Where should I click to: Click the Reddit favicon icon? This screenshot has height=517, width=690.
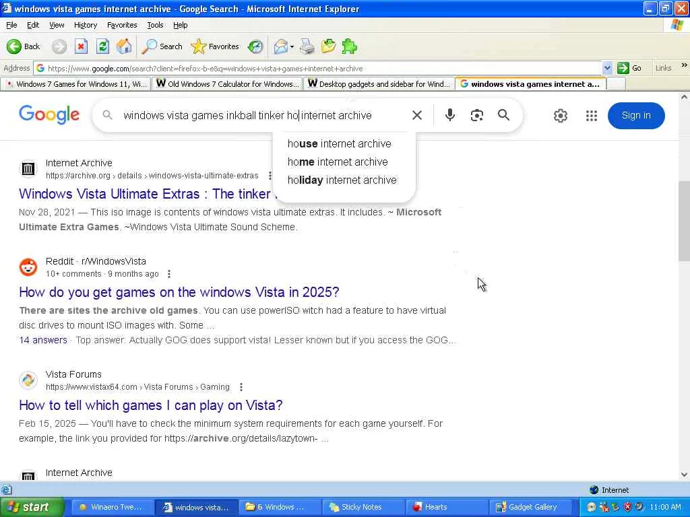pyautogui.click(x=28, y=267)
